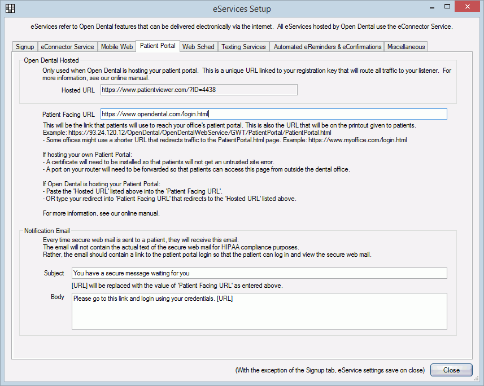Click the line about a certificate needing installation
Viewport: 484px width, 386px height.
tap(158, 162)
